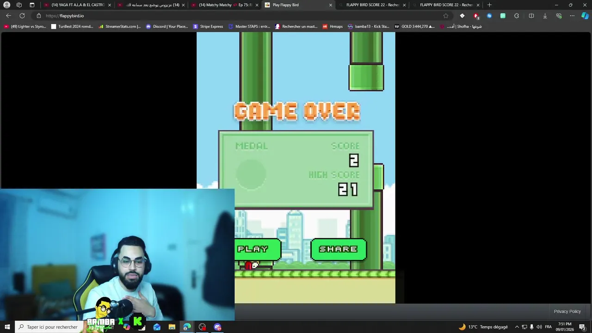
Task: Open the notification center with 2 alerts
Action: tap(583, 327)
